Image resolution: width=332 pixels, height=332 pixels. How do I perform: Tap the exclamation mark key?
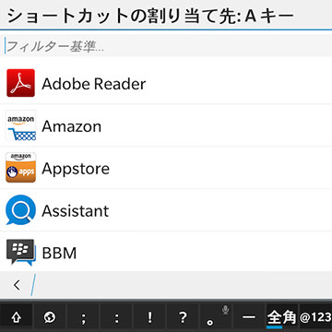click(x=149, y=318)
